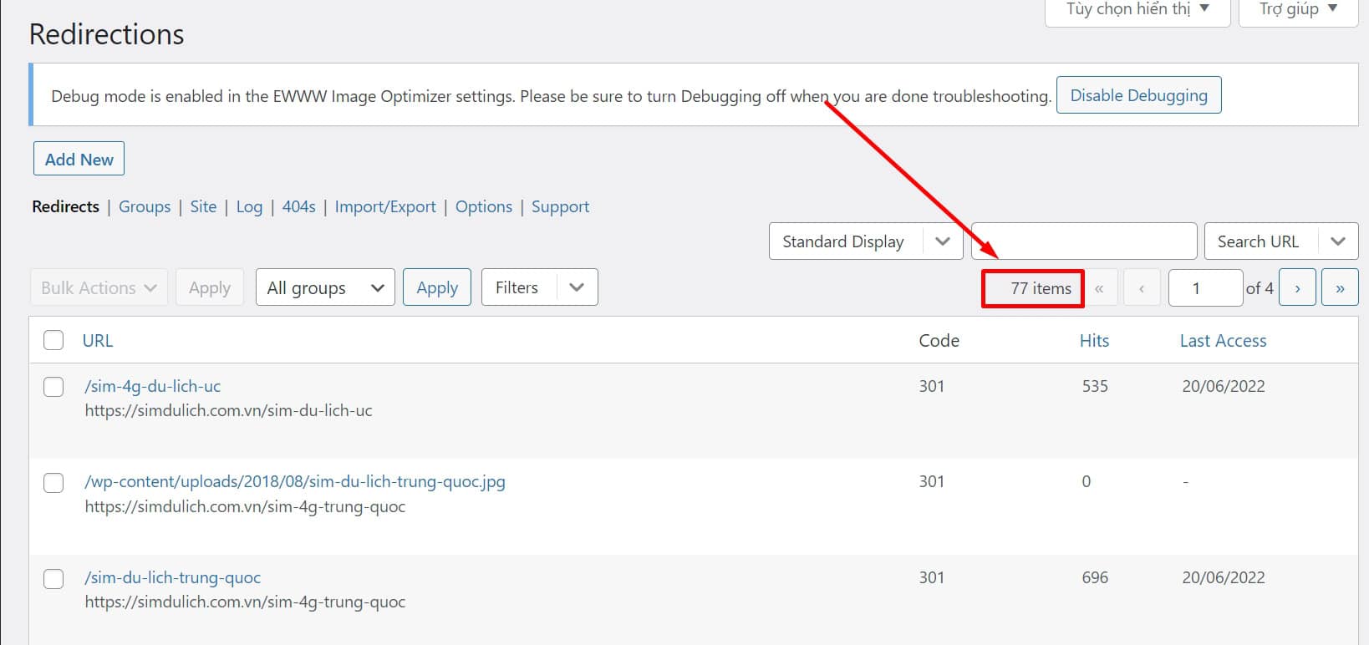
Task: Switch to the Groups tab
Action: tap(145, 206)
